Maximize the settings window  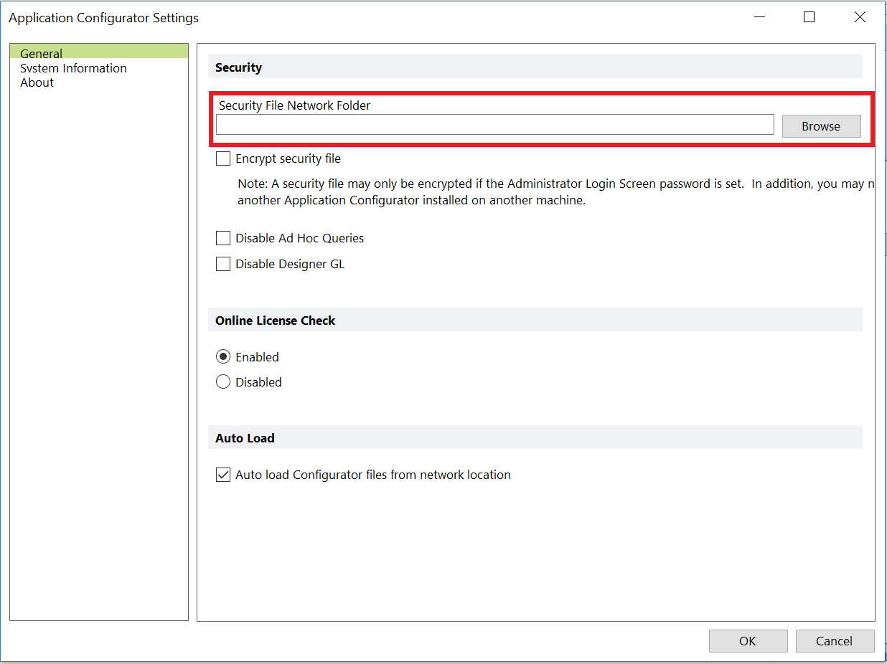tap(809, 16)
